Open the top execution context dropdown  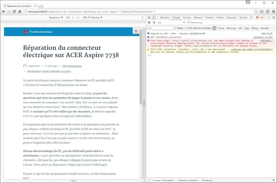click(171, 23)
